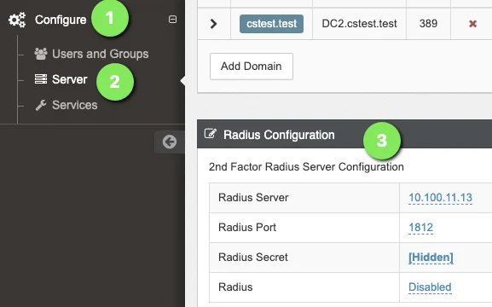The image size is (492, 307).
Task: Edit the Radius Port value 1812
Action: pyautogui.click(x=420, y=228)
